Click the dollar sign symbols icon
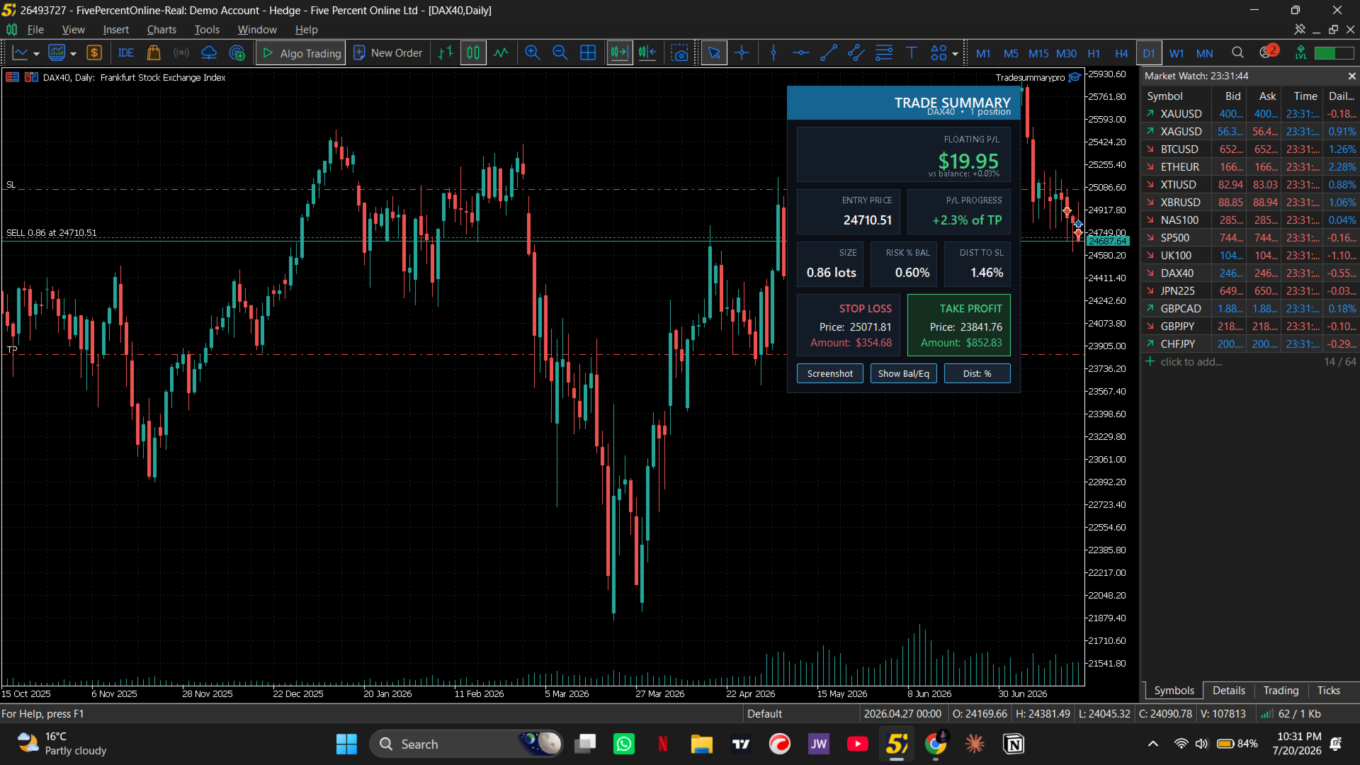The height and width of the screenshot is (765, 1360). pos(94,53)
